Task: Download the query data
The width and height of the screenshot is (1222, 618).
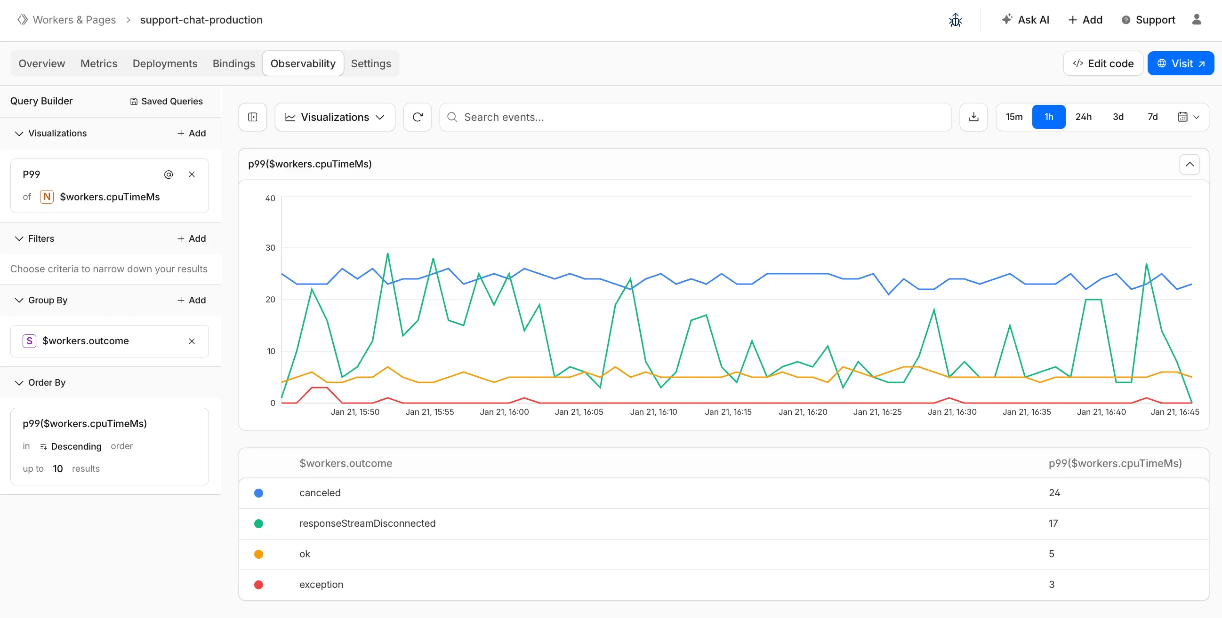Action: 973,117
